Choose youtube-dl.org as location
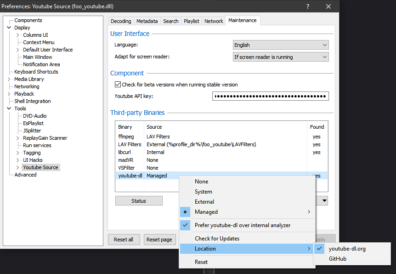This screenshot has width=396, height=274. 347,249
